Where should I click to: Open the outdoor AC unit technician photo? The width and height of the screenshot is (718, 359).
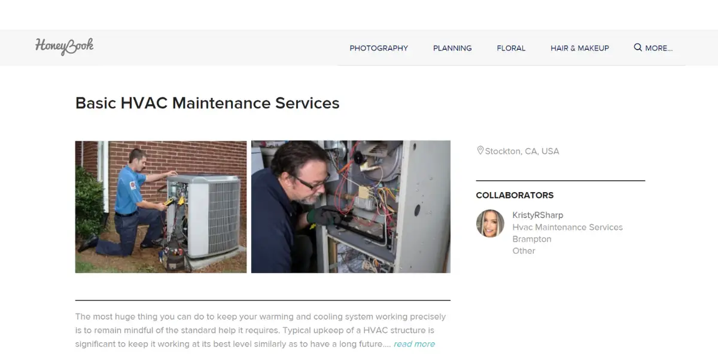point(161,207)
